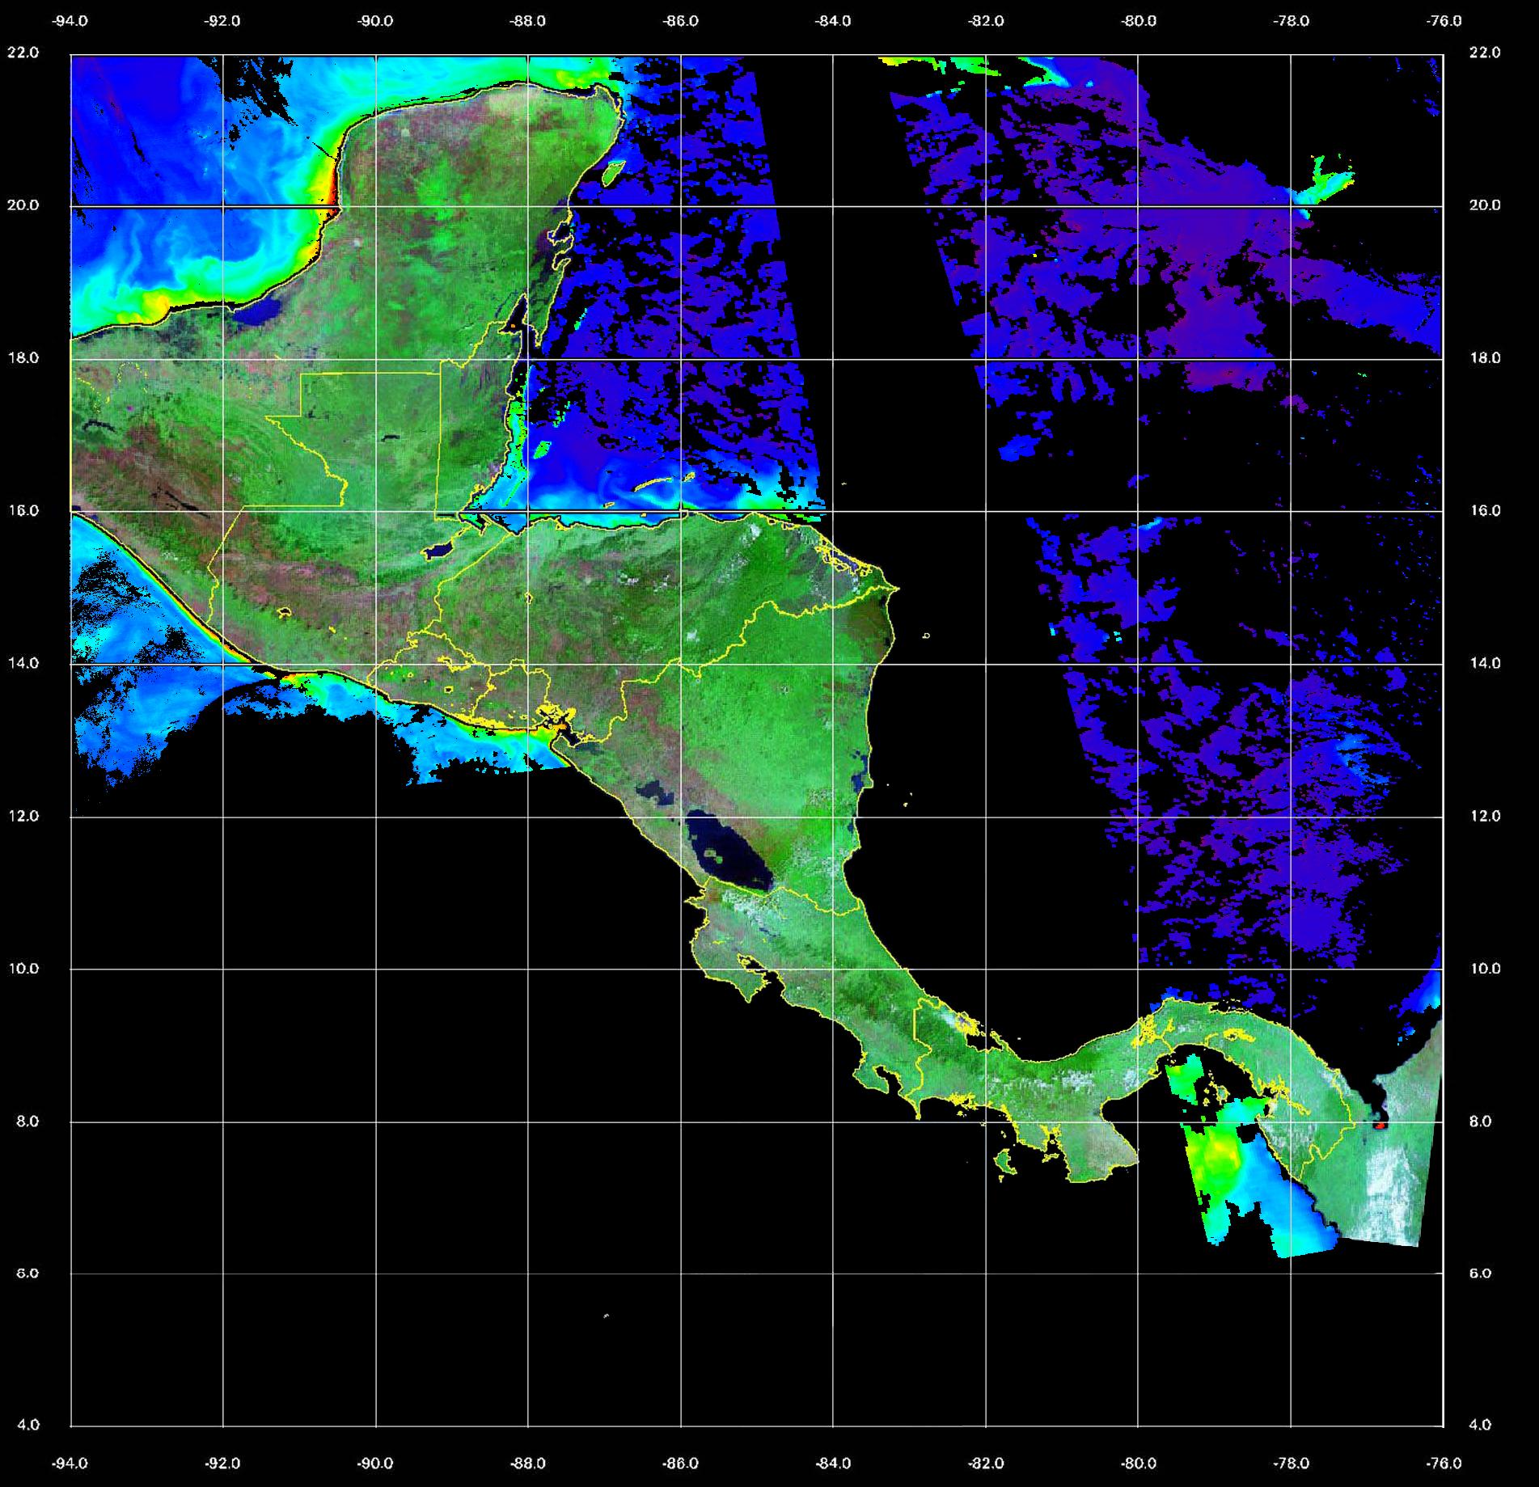Viewport: 1539px width, 1487px height.
Task: Click the -86.0 longitude label along the bottom axis
Action: (x=680, y=1464)
